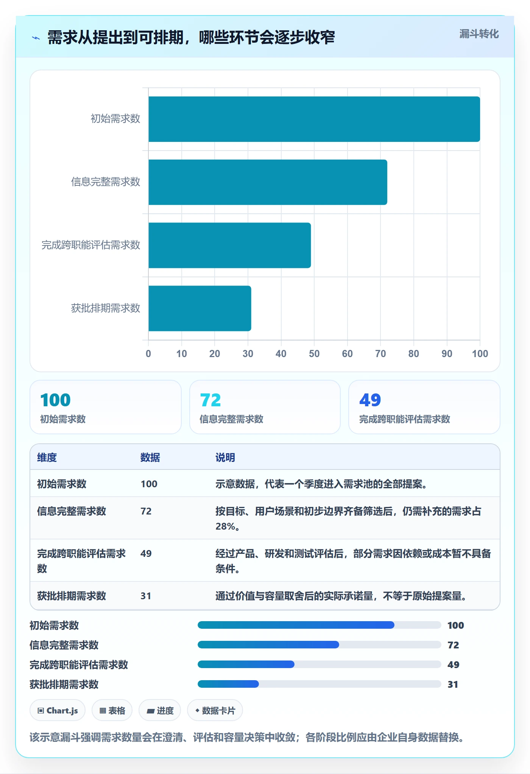
Task: Click the chart title 需求从提出到可排期
Action: point(191,37)
